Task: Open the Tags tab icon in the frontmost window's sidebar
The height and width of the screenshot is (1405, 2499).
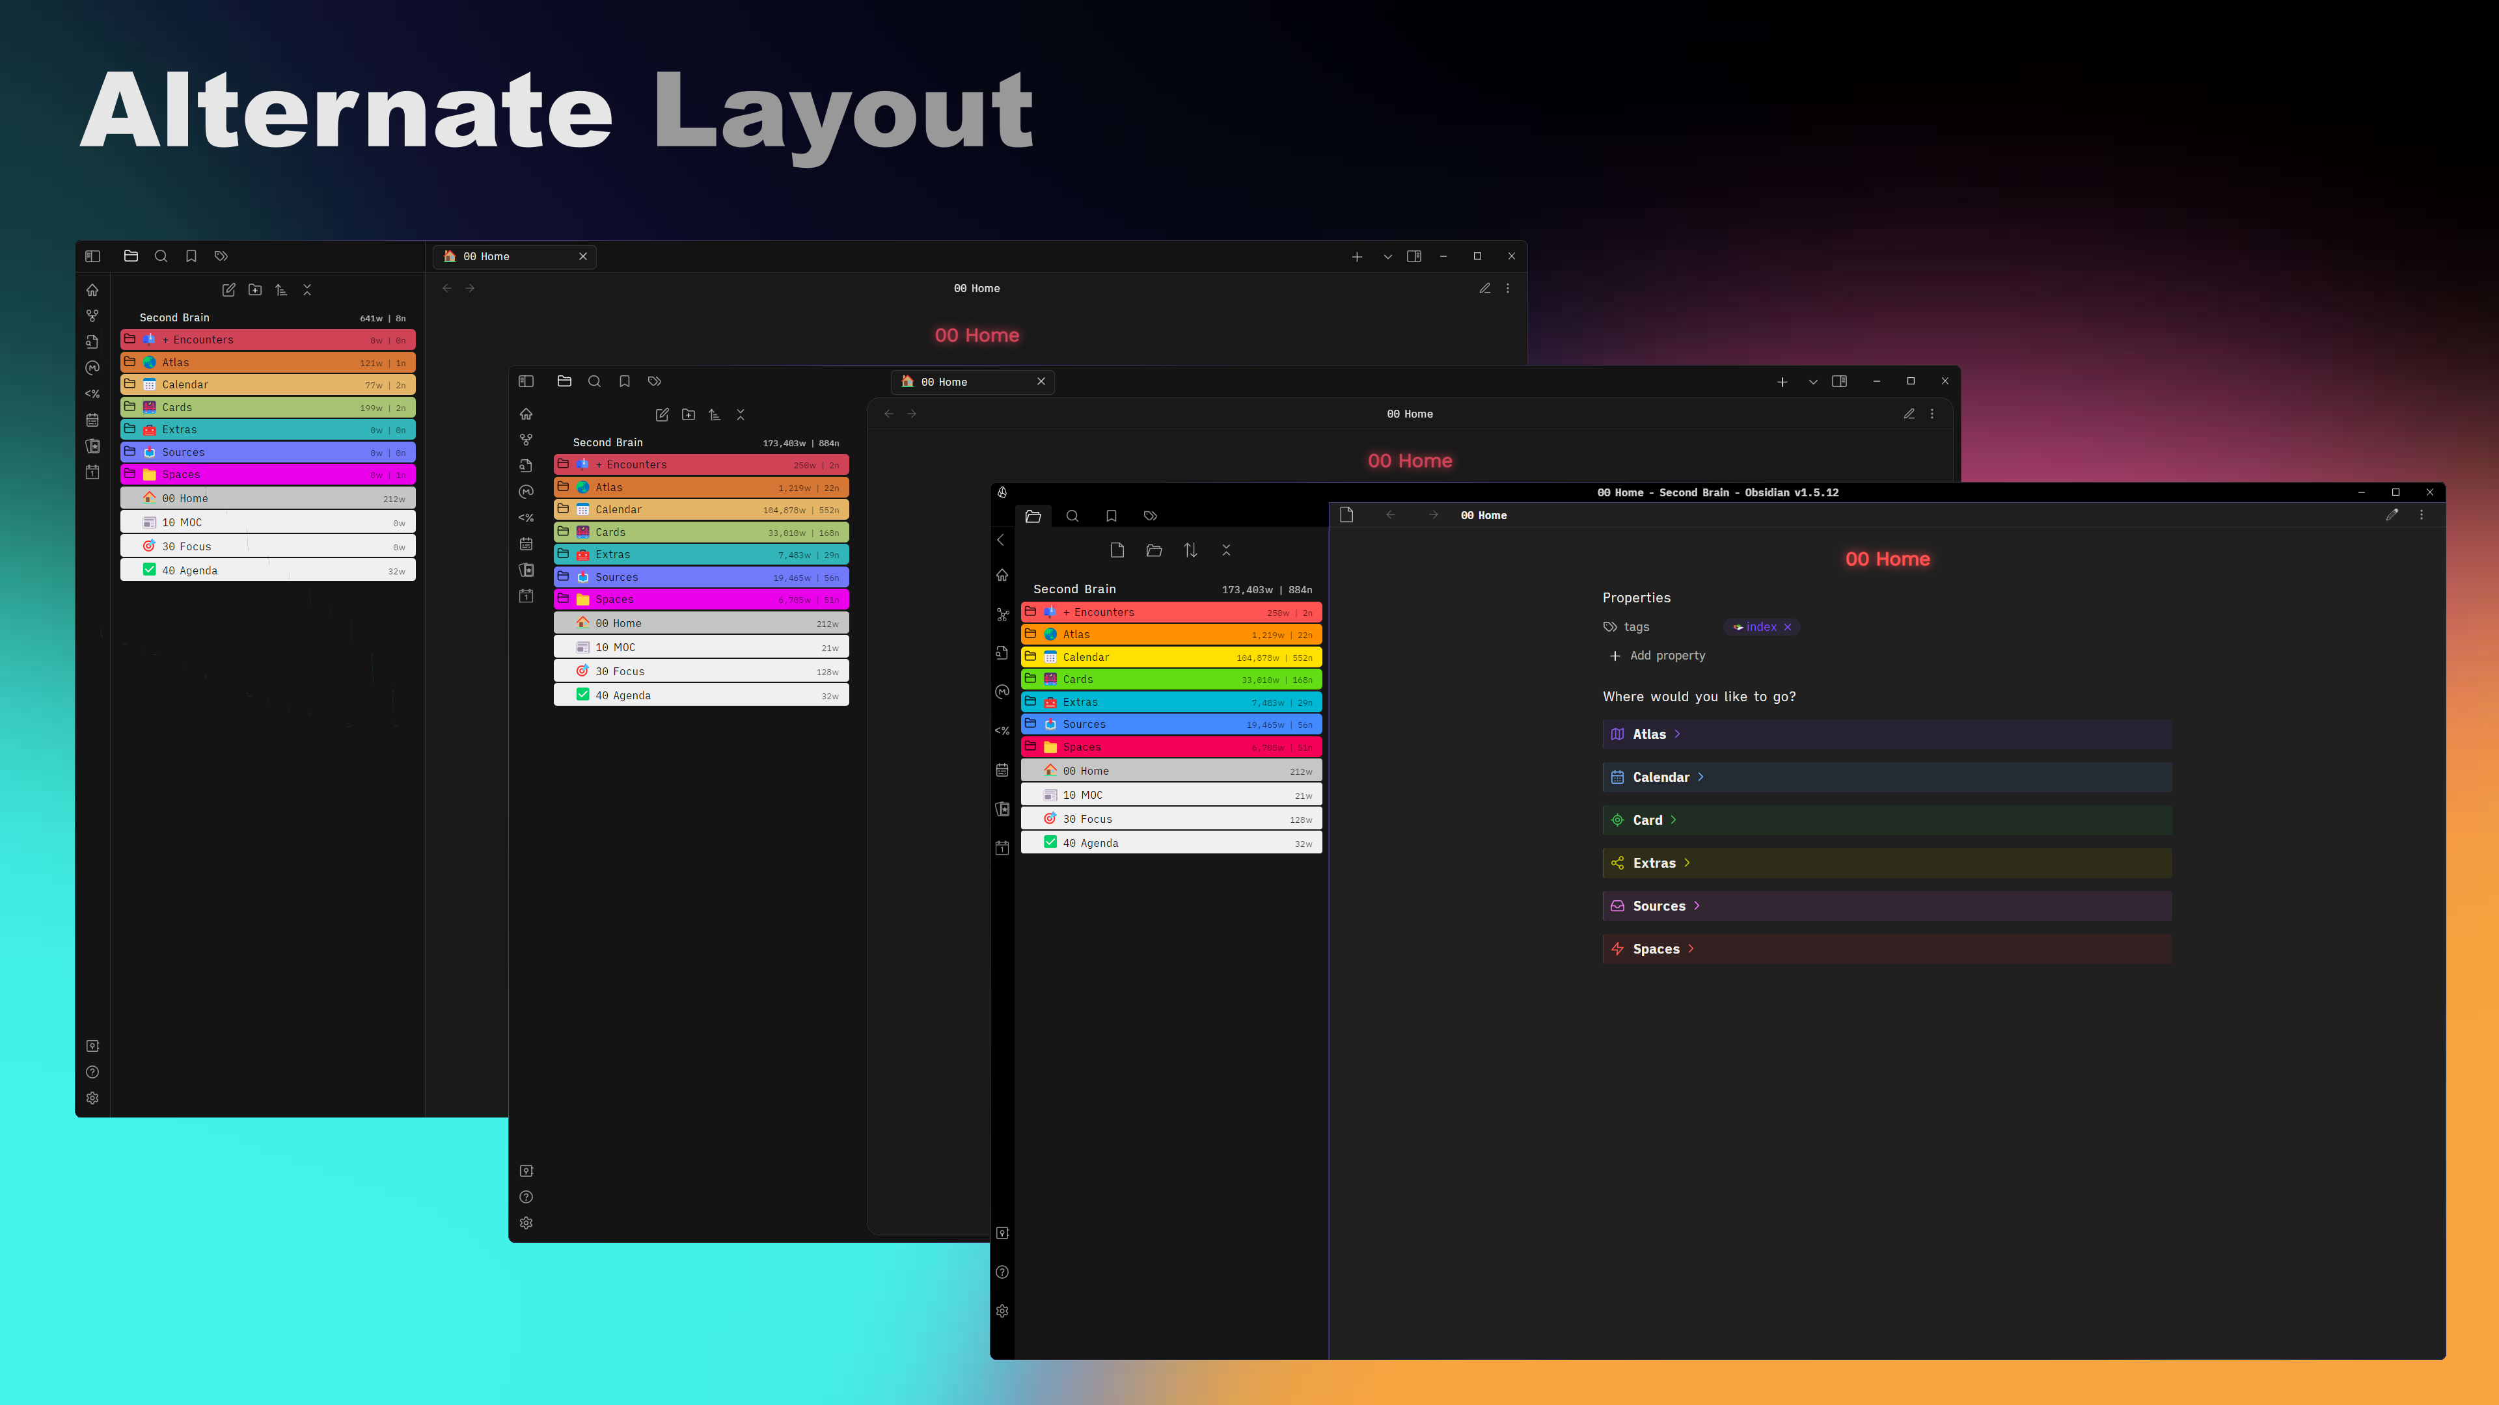Action: pos(1151,516)
